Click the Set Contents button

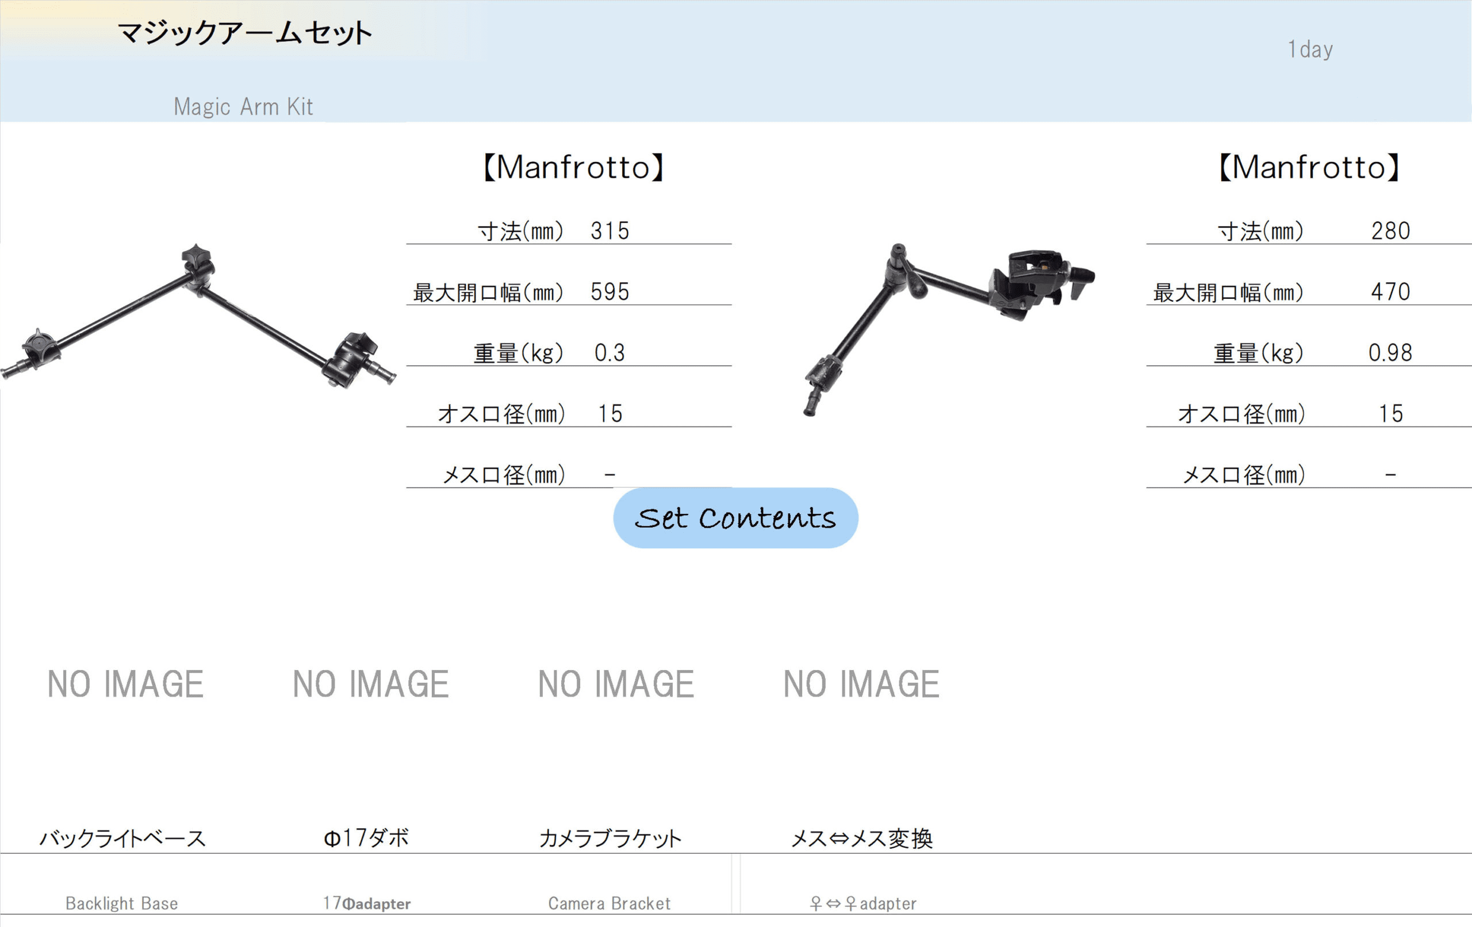pos(735,518)
